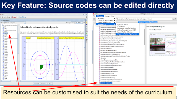Click the Download button
Screen dimensions: 177x99
37,84
